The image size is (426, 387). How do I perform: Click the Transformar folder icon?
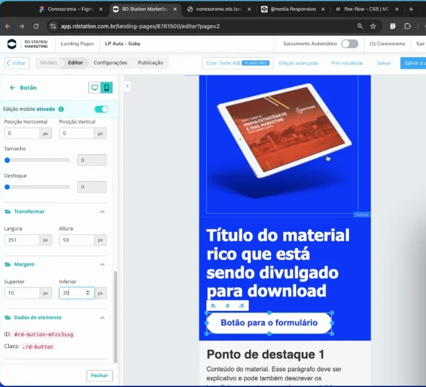coord(8,212)
